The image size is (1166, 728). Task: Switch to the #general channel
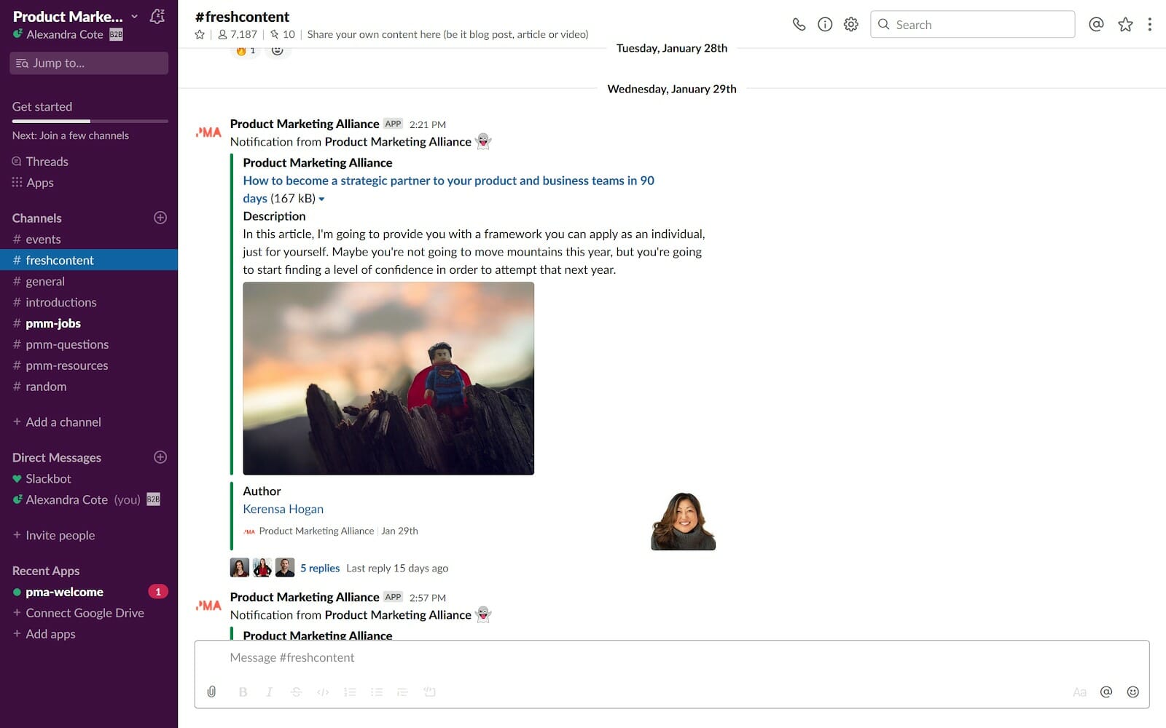click(x=46, y=281)
